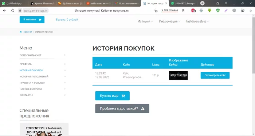The height and width of the screenshot is (136, 255).
Task: Close the История покупок tab
Action: tap(166, 3)
